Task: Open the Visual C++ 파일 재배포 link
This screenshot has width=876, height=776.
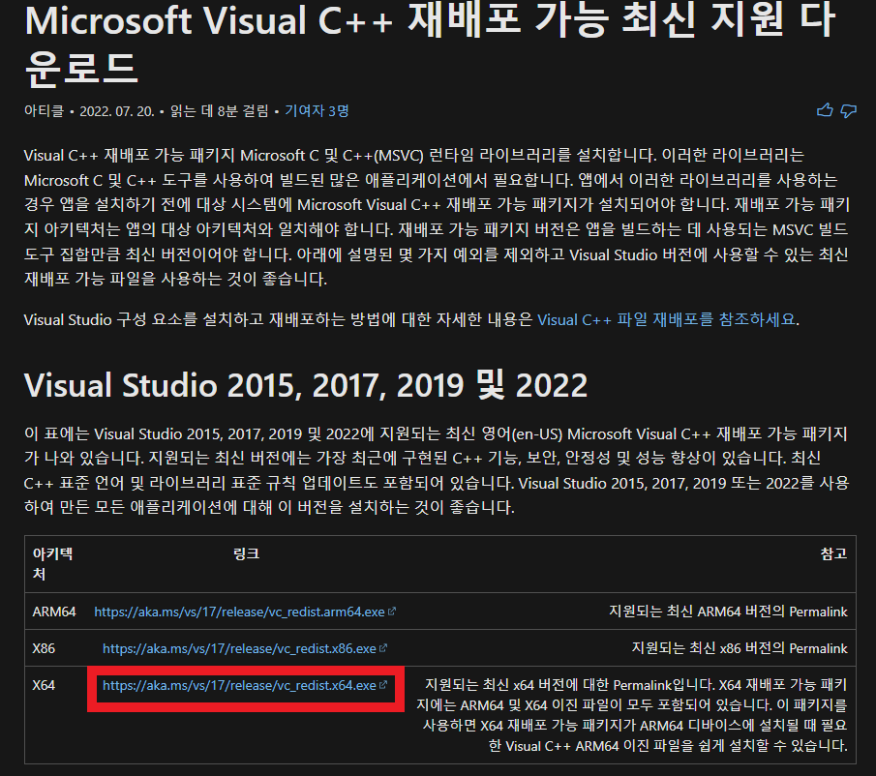Action: point(666,320)
